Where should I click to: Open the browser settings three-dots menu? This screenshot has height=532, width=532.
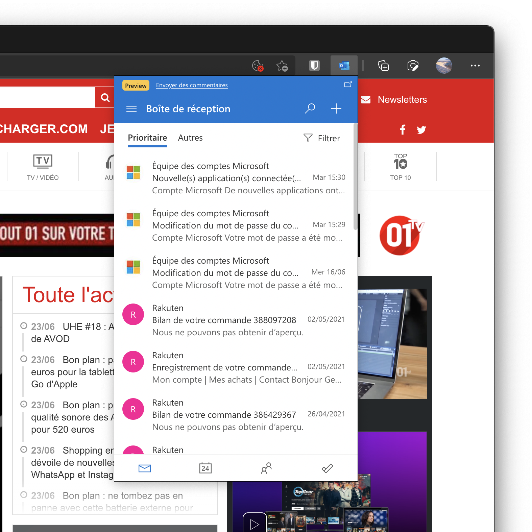coord(475,66)
